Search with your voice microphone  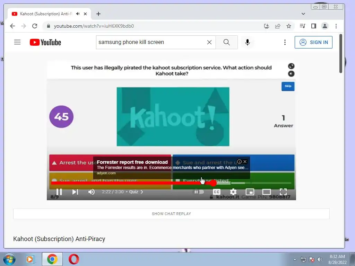coord(248,42)
